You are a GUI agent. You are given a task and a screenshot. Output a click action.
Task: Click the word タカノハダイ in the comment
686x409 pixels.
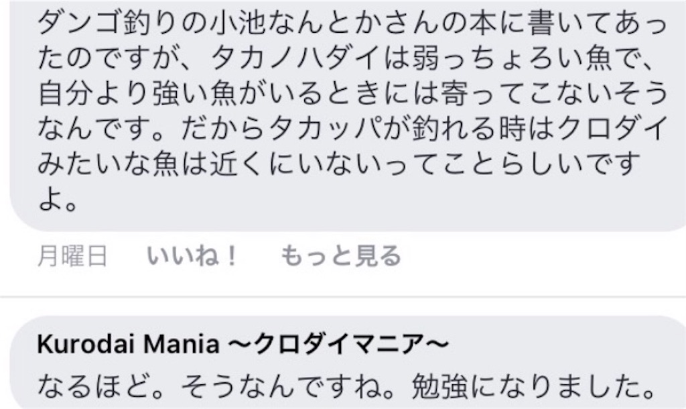click(x=296, y=59)
